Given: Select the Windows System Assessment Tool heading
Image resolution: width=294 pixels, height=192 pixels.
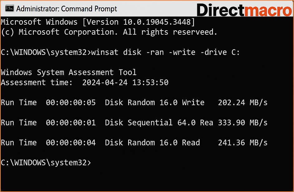Looking at the screenshot, I should coord(69,72).
